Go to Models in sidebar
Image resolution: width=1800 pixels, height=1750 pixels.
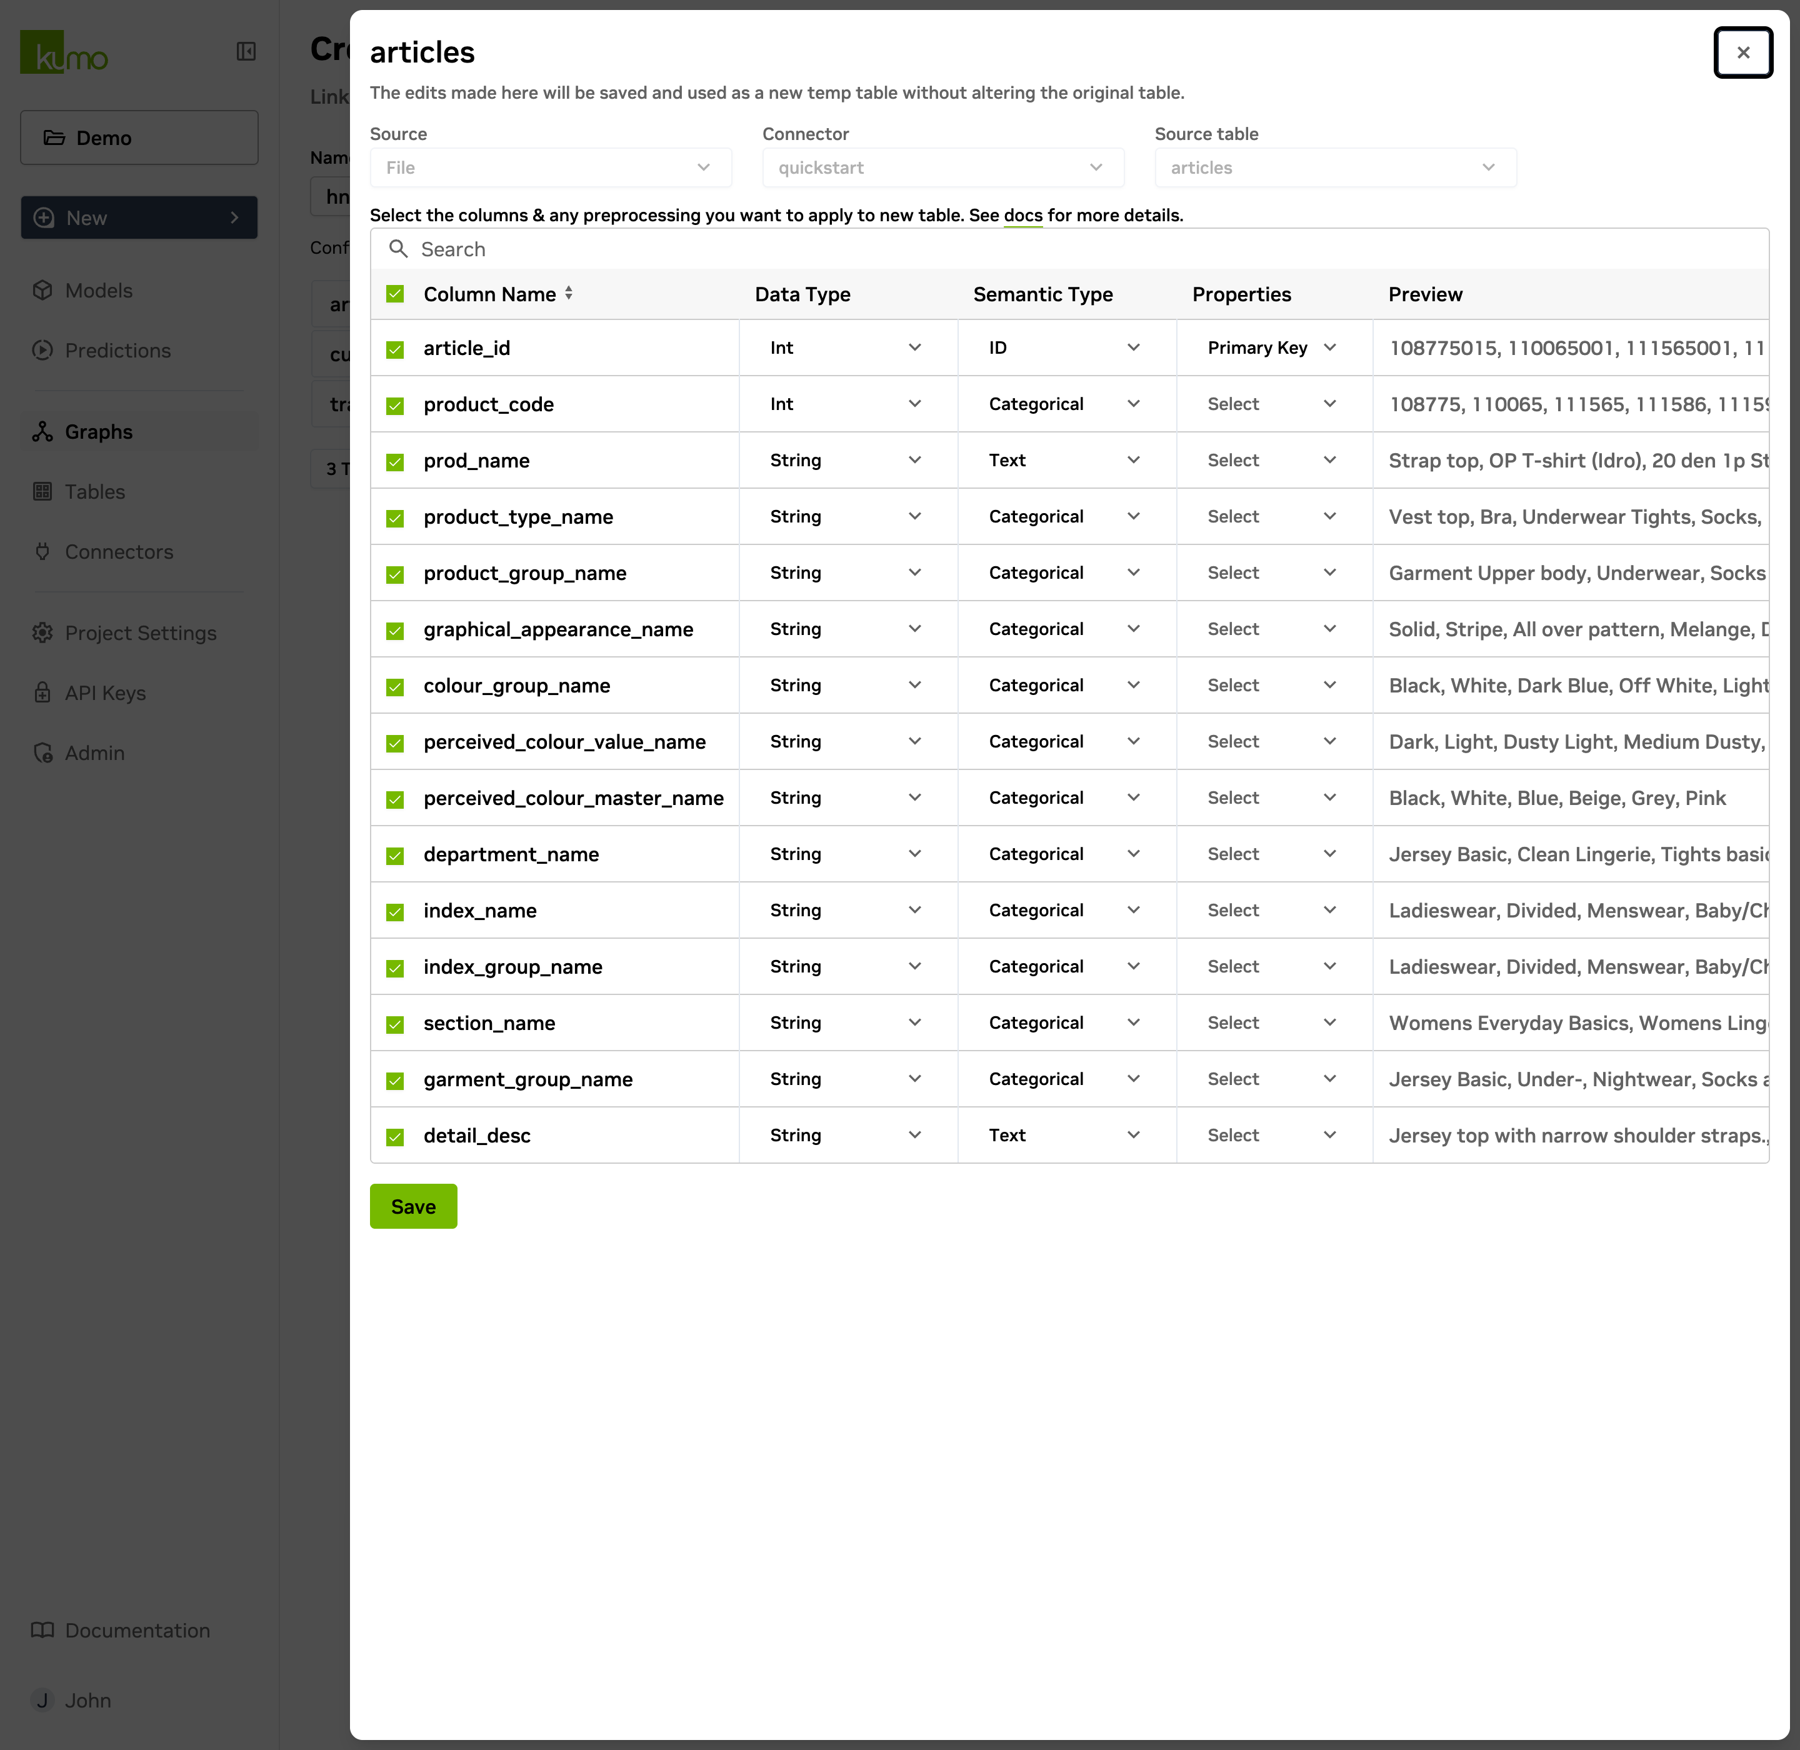point(139,291)
